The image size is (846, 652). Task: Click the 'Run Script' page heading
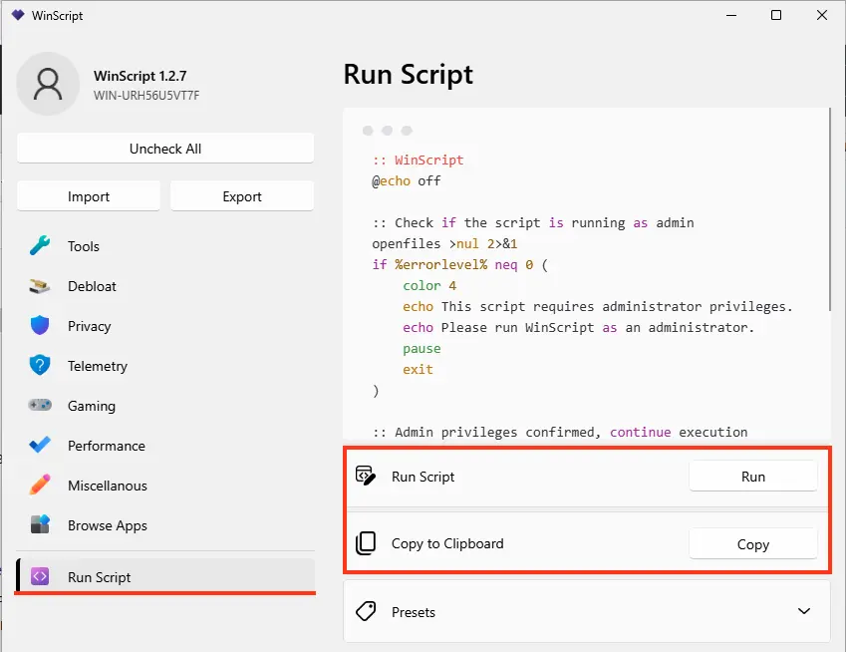pos(408,74)
